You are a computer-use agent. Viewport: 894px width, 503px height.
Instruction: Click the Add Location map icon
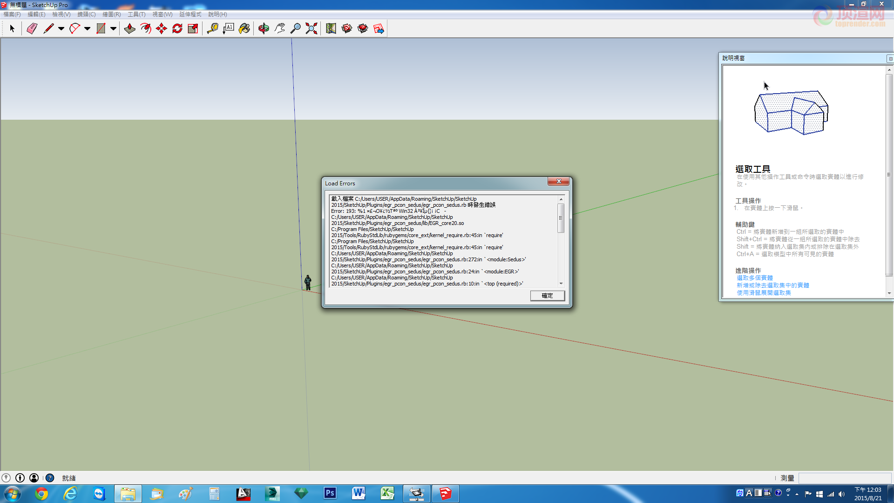331,29
